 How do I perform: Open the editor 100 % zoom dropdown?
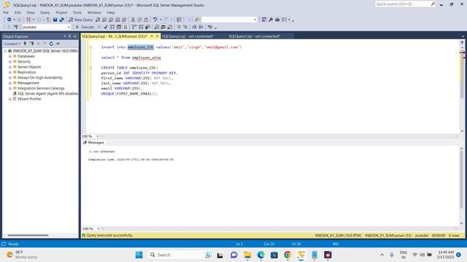(x=97, y=136)
